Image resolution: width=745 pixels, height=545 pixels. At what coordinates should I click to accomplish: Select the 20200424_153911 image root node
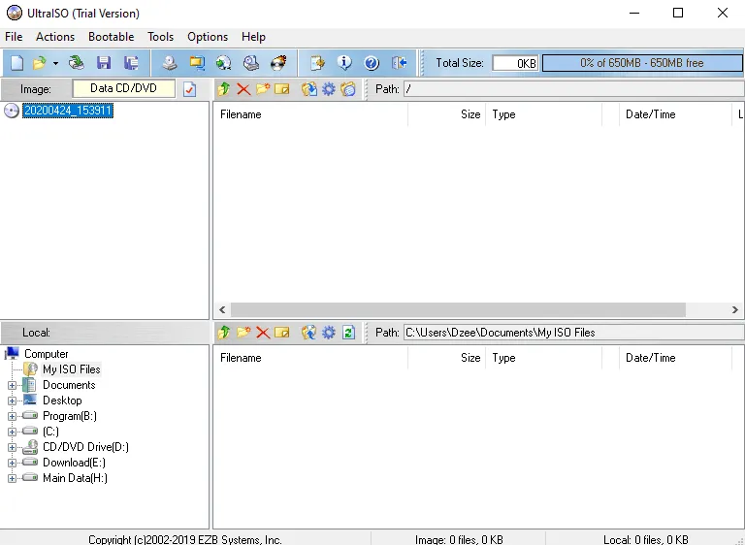point(68,111)
